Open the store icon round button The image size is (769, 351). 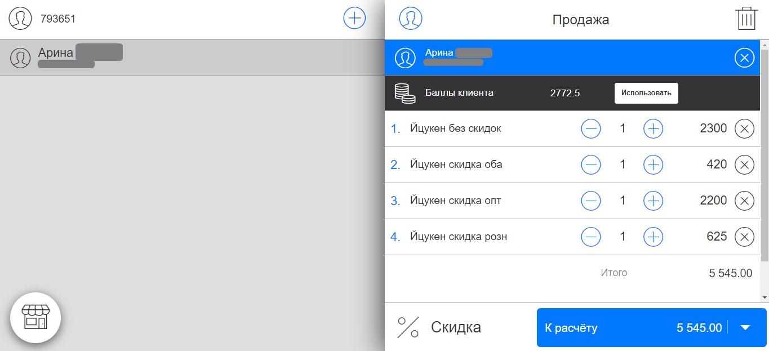(35, 318)
